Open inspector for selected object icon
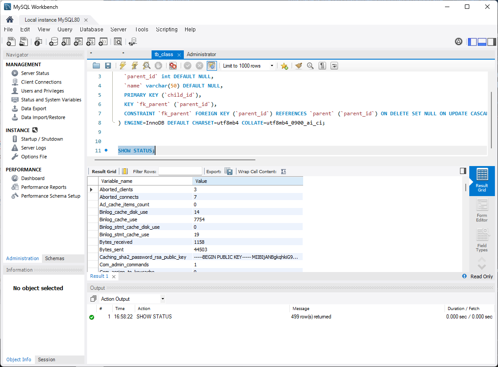This screenshot has width=498, height=367. (x=38, y=42)
